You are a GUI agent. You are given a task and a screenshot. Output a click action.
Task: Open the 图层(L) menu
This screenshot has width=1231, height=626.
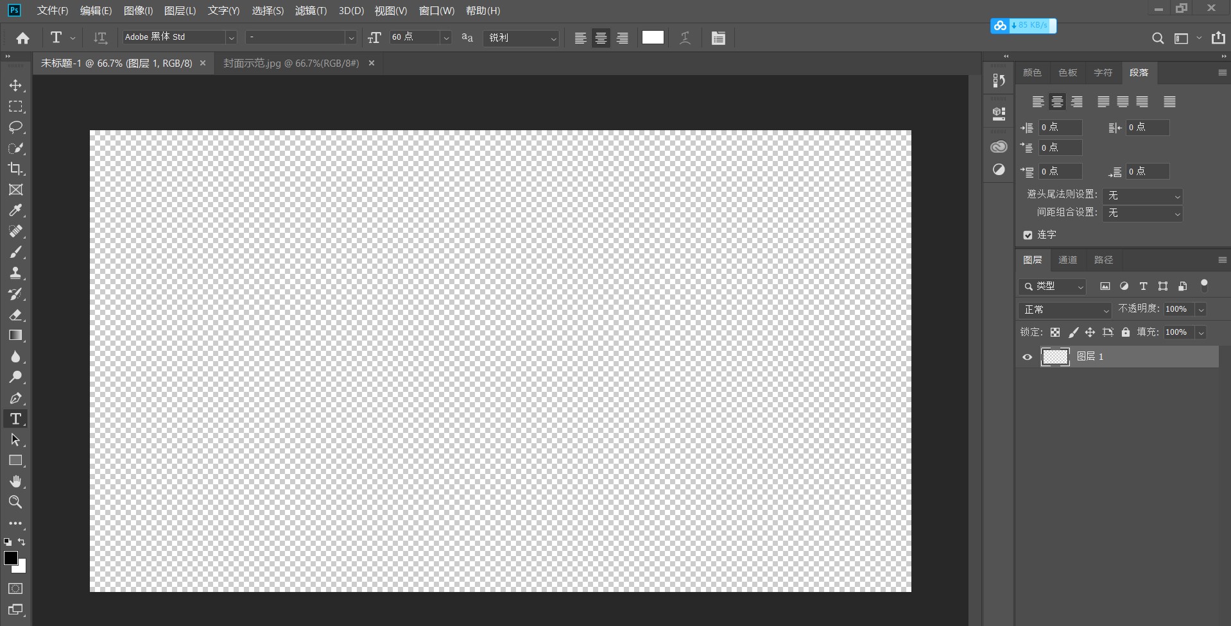(180, 11)
